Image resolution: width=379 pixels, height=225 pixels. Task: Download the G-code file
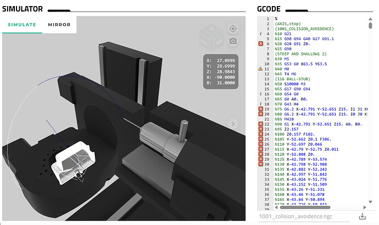pos(362,216)
